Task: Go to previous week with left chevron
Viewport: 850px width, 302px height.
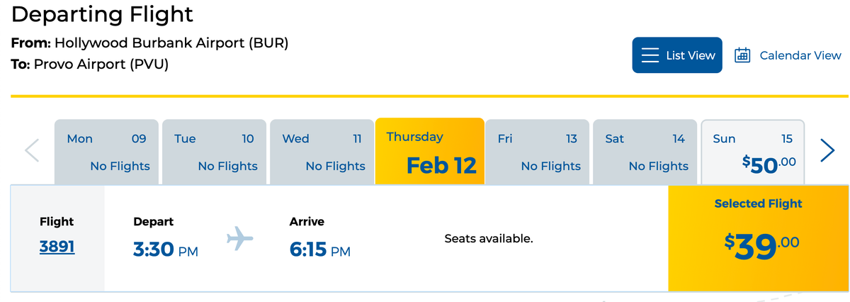Action: tap(32, 150)
